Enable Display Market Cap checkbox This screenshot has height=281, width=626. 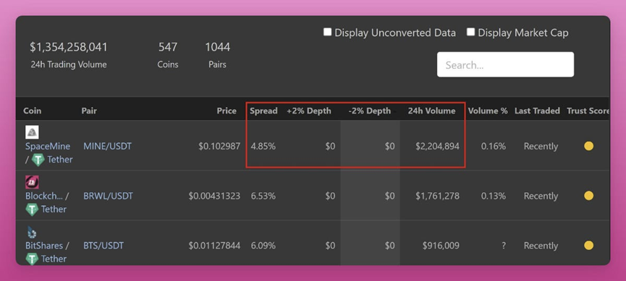click(470, 33)
